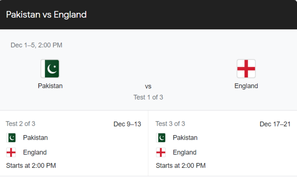
Task: Open the Test 1 of 3 match label
Action: point(148,97)
